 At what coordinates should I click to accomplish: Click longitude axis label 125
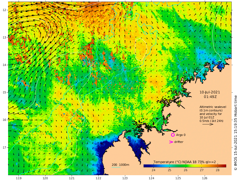[178, 178]
